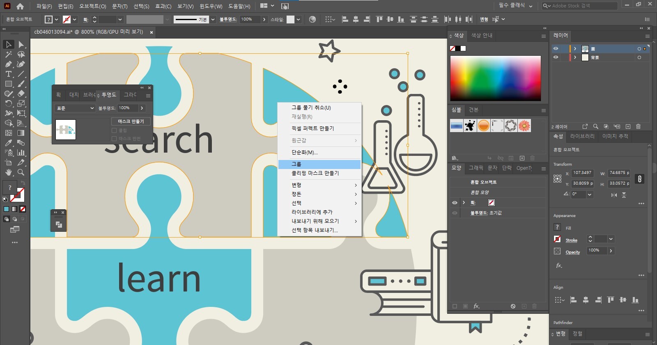657x345 pixels.
Task: Pick a color from the spectrum bar
Action: (x=495, y=78)
